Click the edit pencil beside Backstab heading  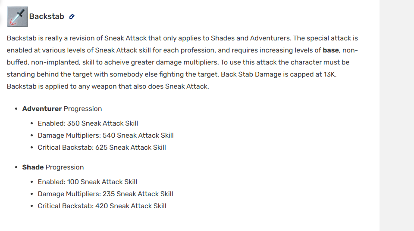point(72,17)
